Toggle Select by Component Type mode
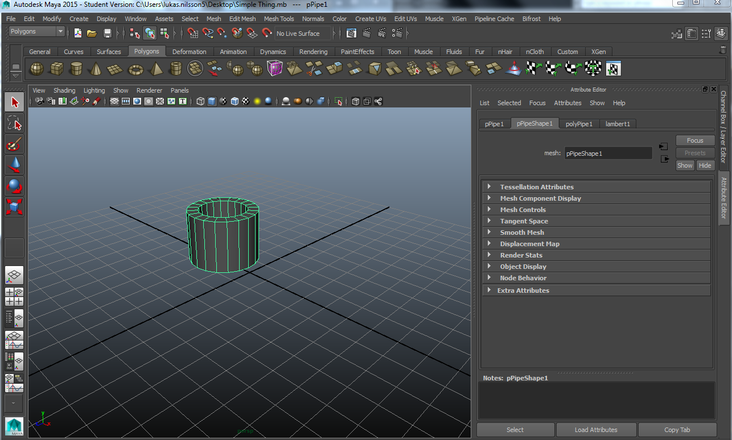Screen dimensions: 732x440 click(x=164, y=34)
